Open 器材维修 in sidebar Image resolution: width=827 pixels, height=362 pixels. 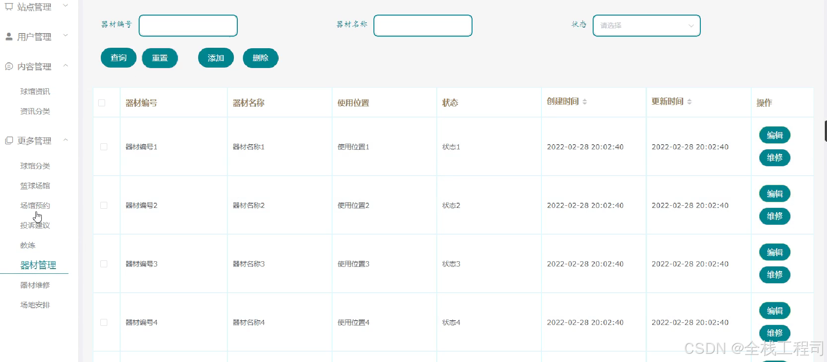(35, 285)
